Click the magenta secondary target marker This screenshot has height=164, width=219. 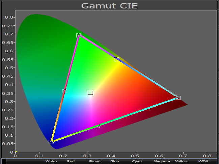coord(97,126)
